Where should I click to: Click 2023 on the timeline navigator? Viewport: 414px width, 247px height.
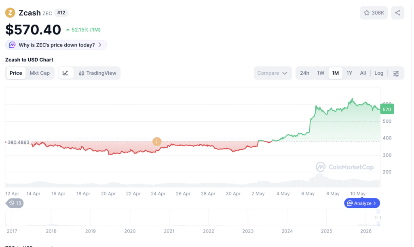(x=248, y=231)
